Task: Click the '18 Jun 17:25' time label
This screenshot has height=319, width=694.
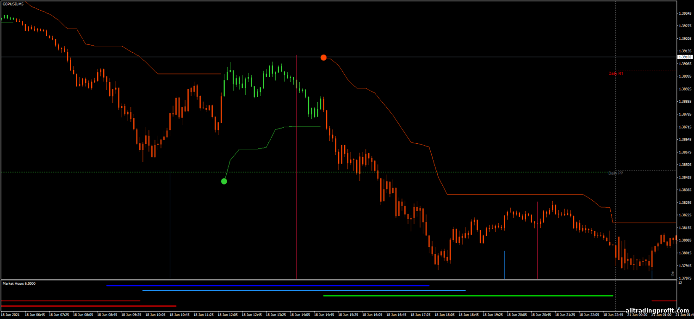Action: (x=421, y=315)
